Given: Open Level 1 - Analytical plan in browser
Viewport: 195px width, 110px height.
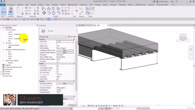Looking at the screenshot, I should (x=14, y=34).
